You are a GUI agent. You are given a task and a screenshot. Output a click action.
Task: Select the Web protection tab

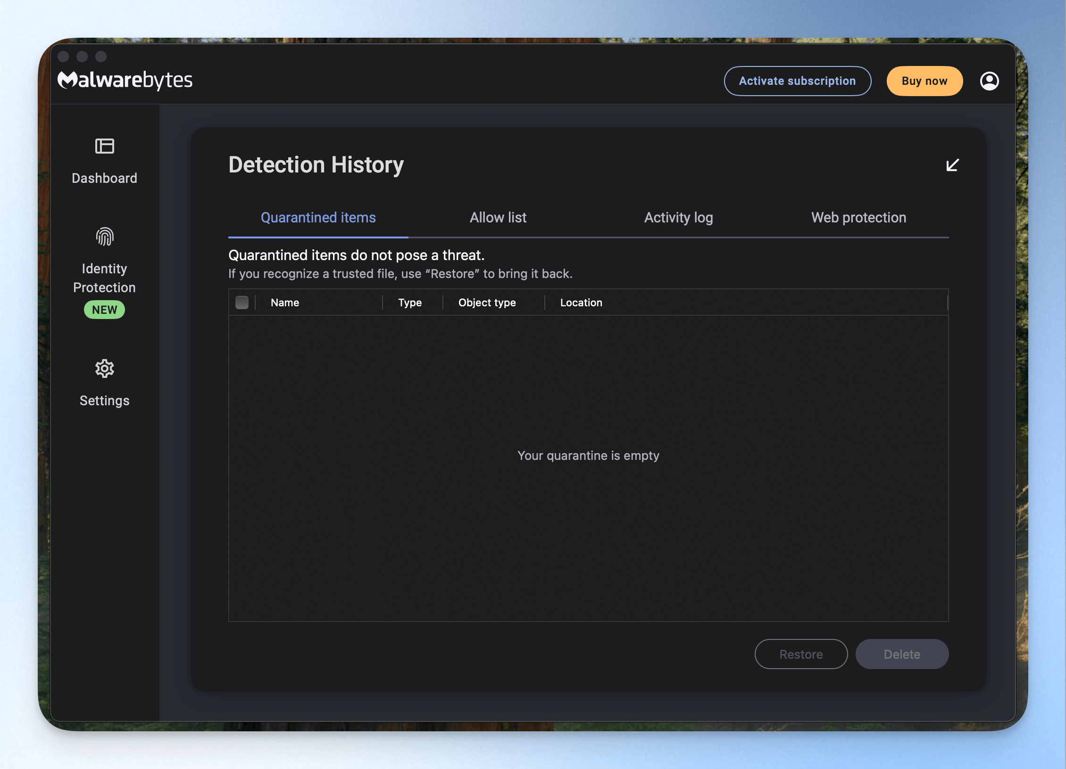858,218
